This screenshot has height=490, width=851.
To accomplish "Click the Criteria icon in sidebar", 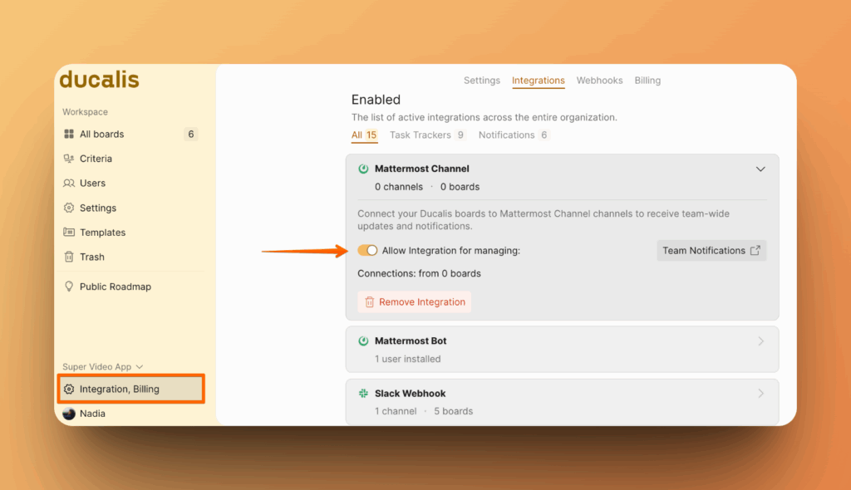I will coord(69,159).
